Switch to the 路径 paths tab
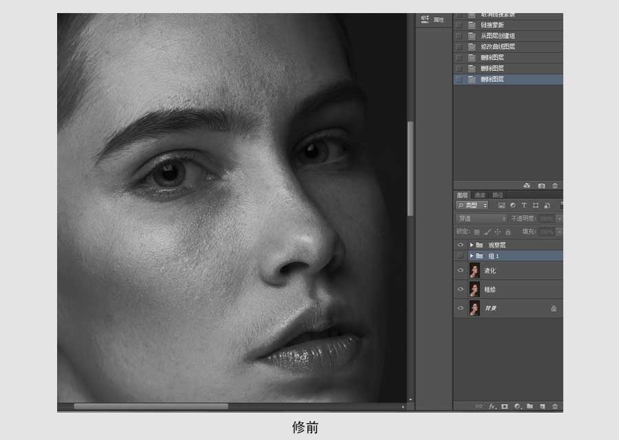Viewport: 619px width, 440px height. (497, 195)
